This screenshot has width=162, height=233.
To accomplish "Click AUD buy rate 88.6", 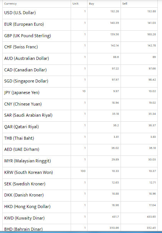I will 116,57.
